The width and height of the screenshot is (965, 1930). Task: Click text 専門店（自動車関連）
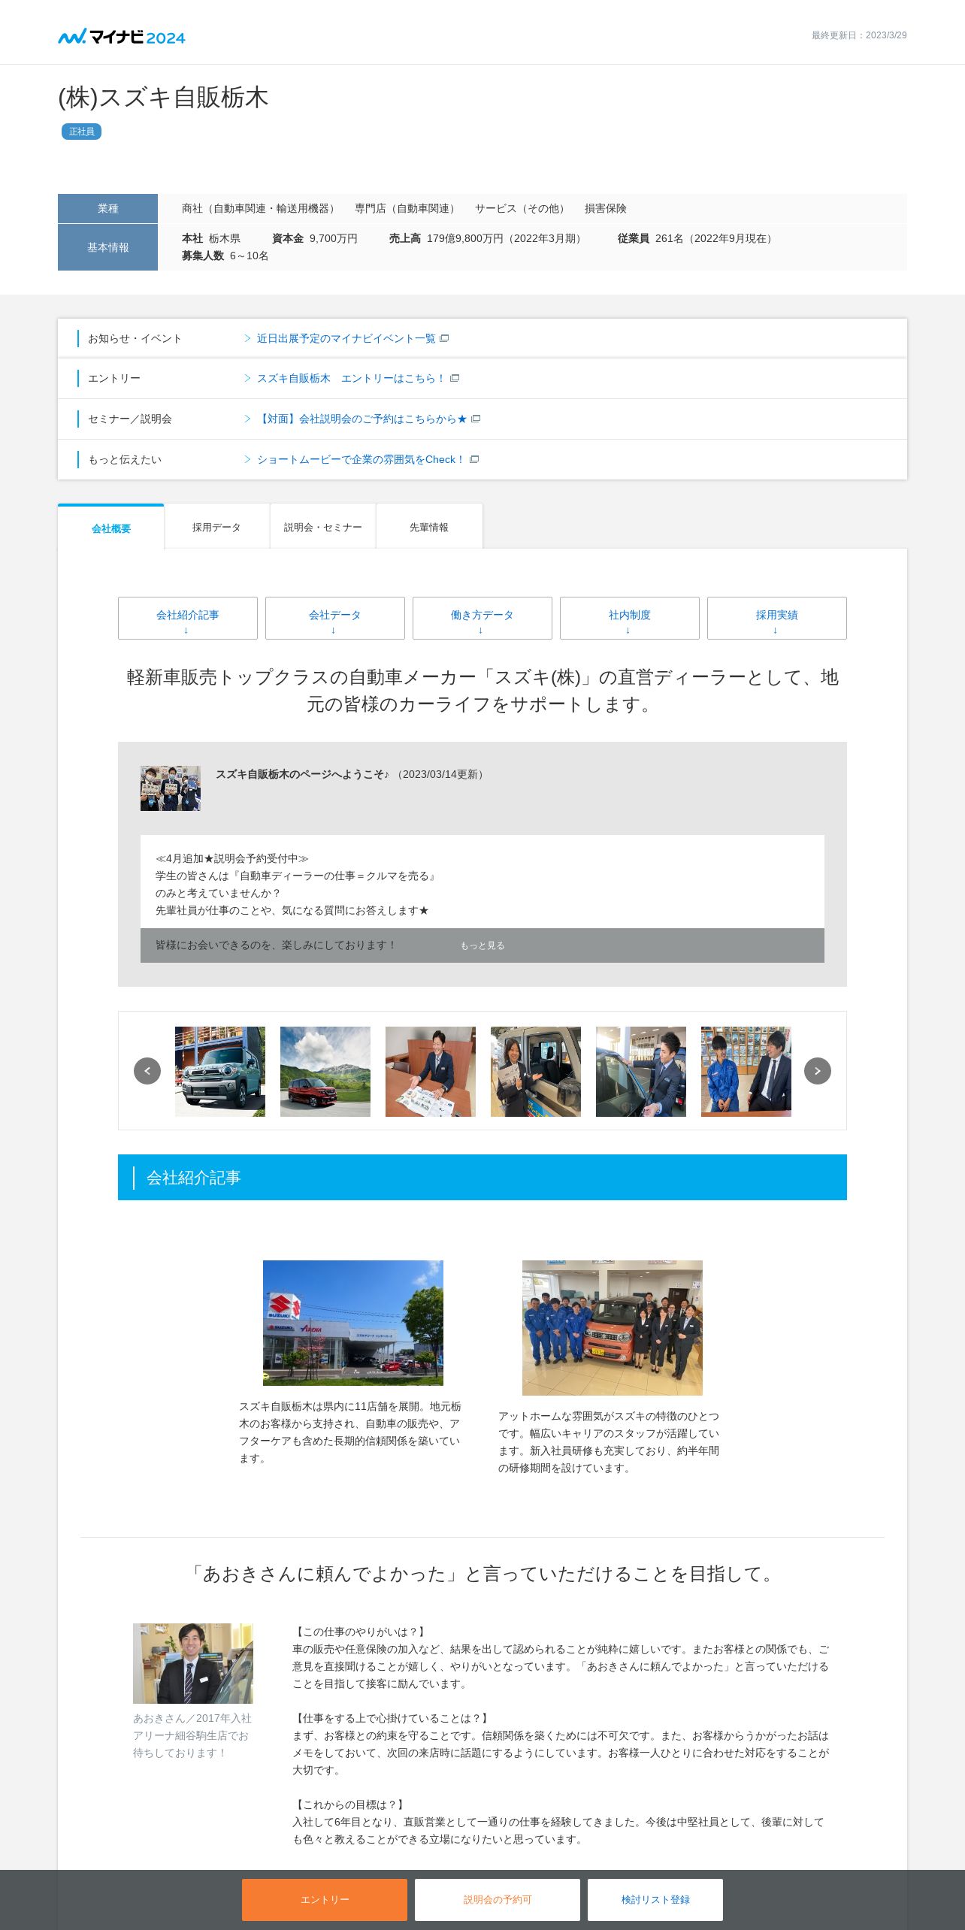407,208
